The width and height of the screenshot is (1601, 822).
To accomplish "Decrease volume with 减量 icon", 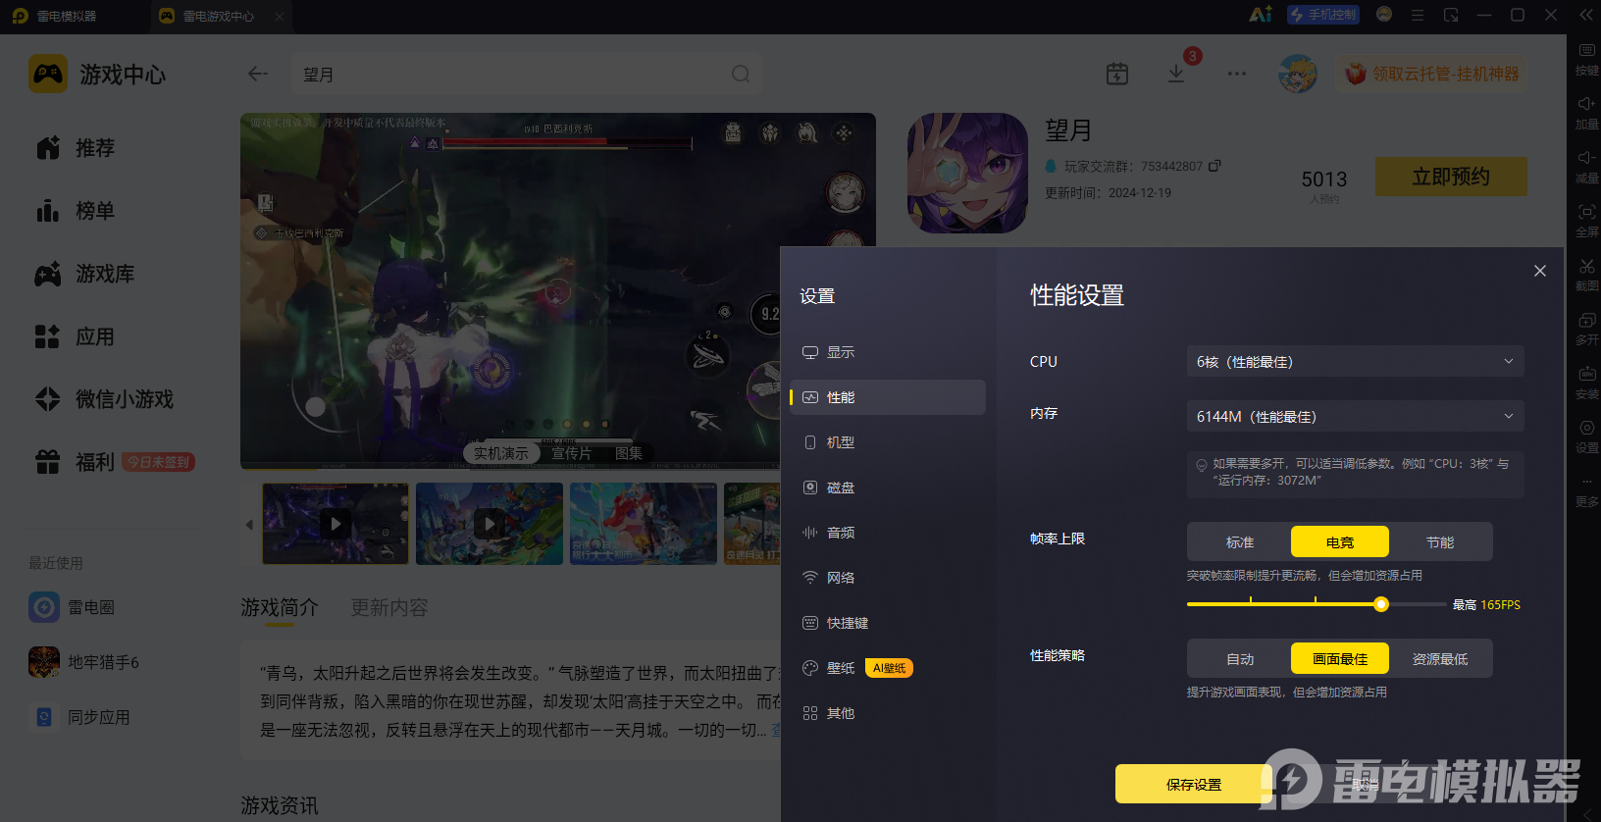I will coord(1586,166).
